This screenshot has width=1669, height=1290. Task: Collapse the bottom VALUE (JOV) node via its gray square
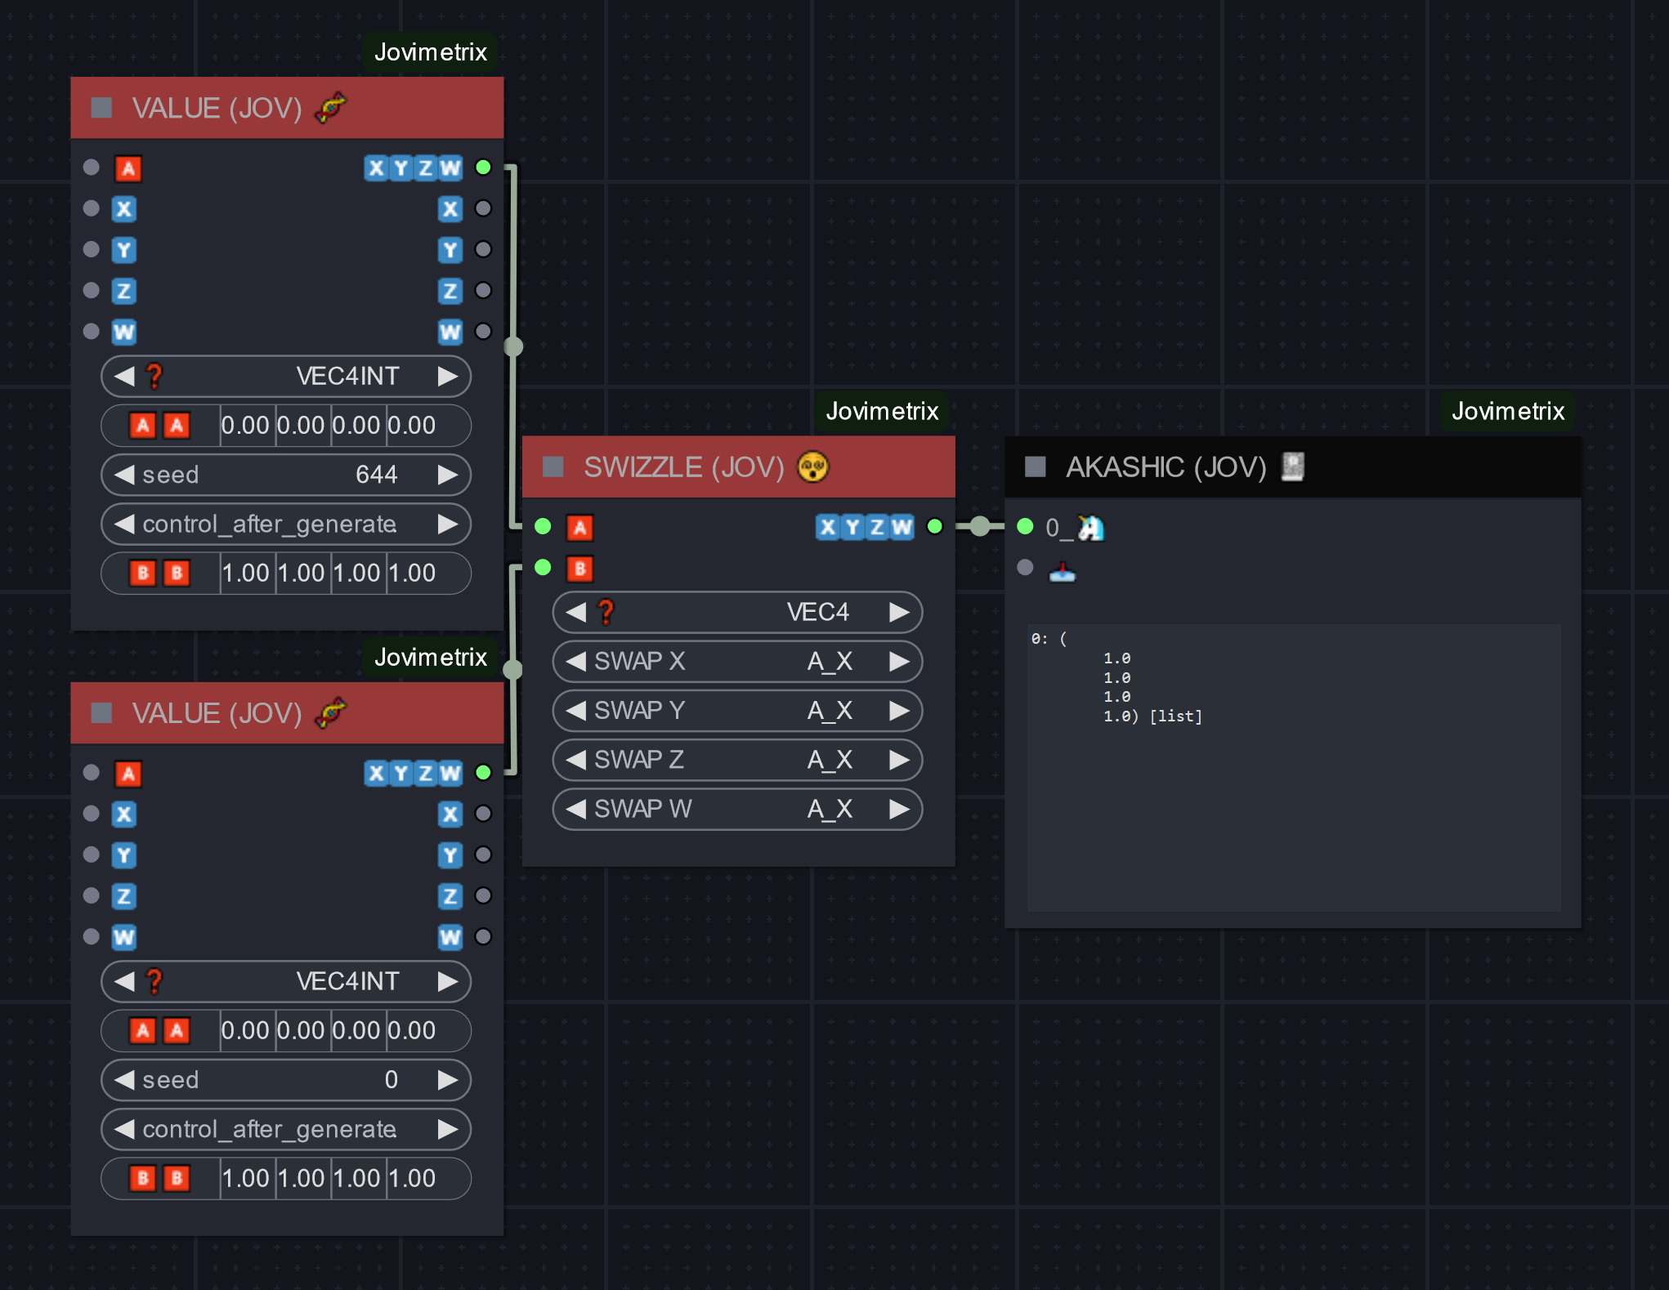(x=101, y=713)
